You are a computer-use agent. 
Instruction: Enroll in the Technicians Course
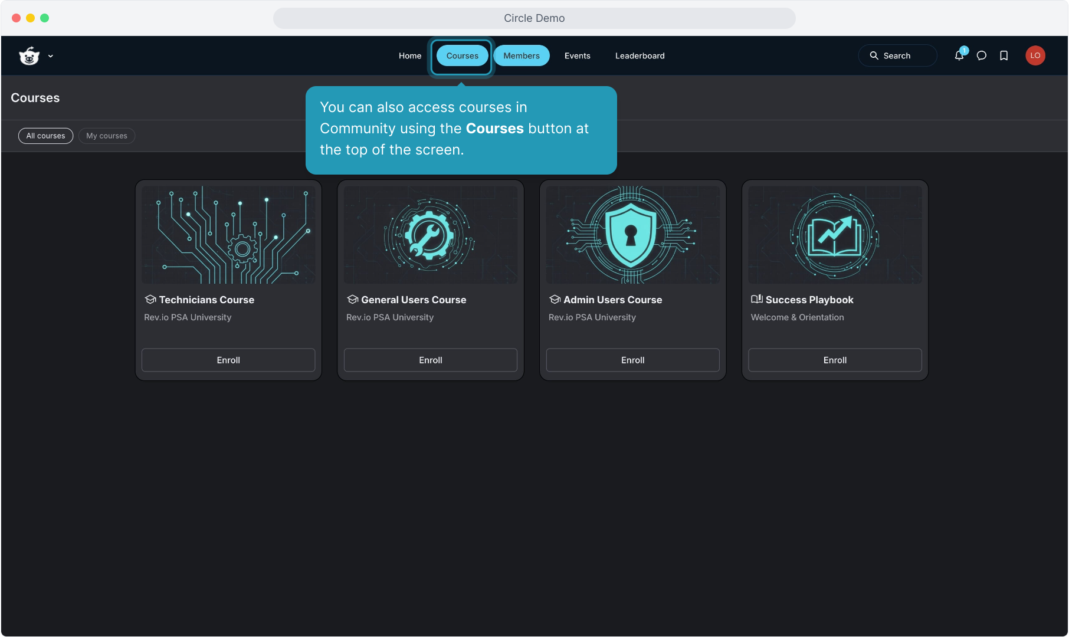click(x=228, y=360)
